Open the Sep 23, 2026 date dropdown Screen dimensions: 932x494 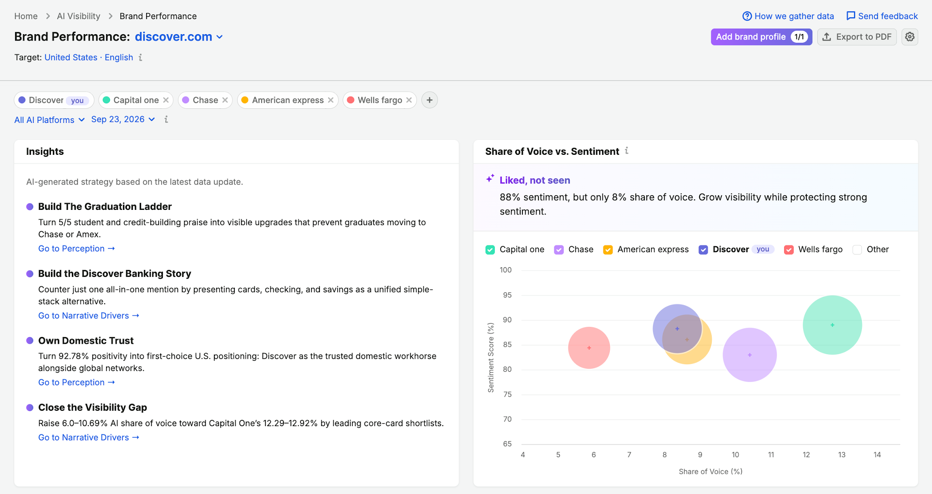pyautogui.click(x=123, y=119)
